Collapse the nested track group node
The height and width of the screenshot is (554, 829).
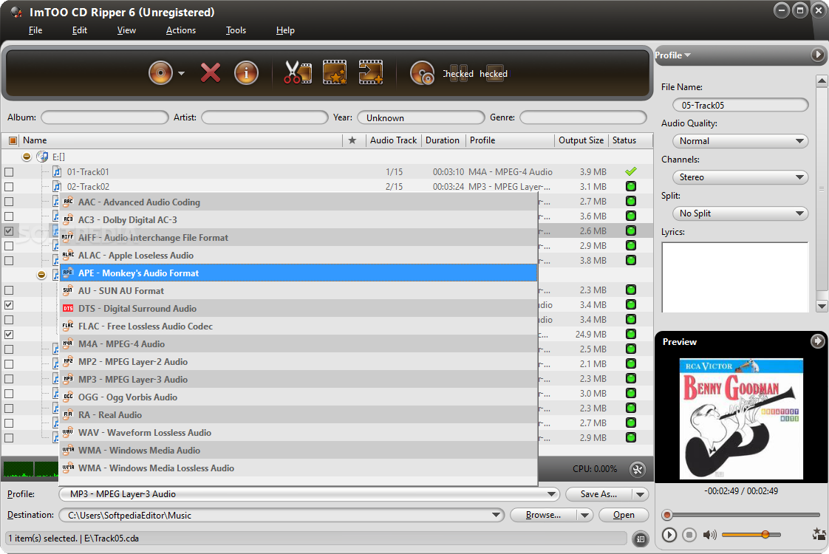coord(41,275)
